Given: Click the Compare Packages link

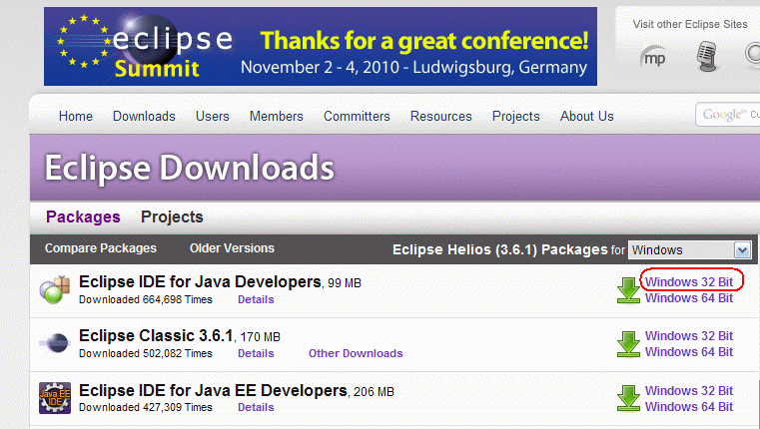Looking at the screenshot, I should point(101,248).
